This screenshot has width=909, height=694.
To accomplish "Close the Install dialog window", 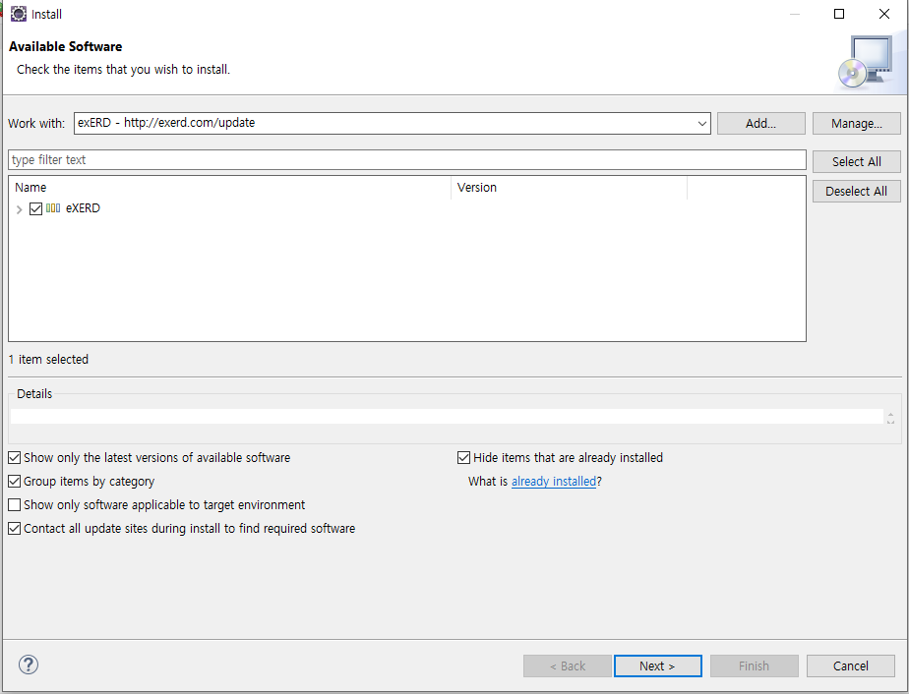I will pyautogui.click(x=884, y=14).
